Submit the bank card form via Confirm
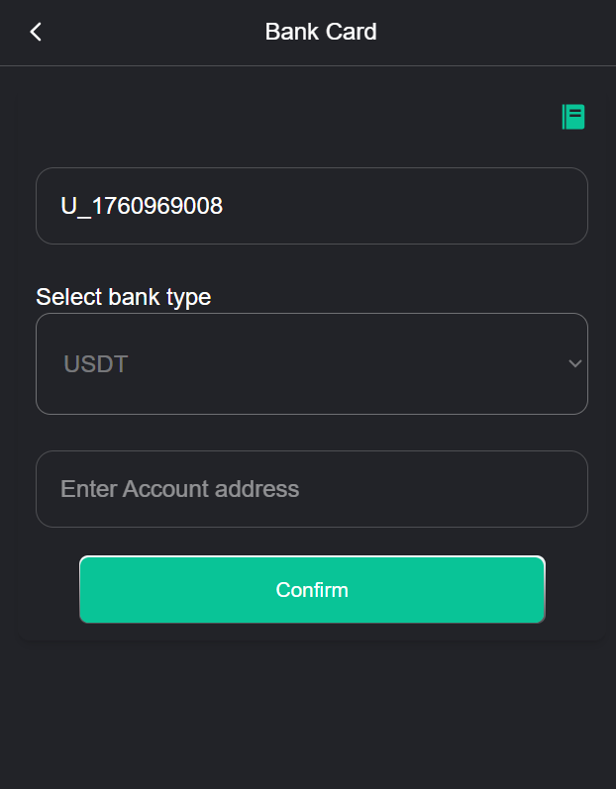 tap(312, 590)
